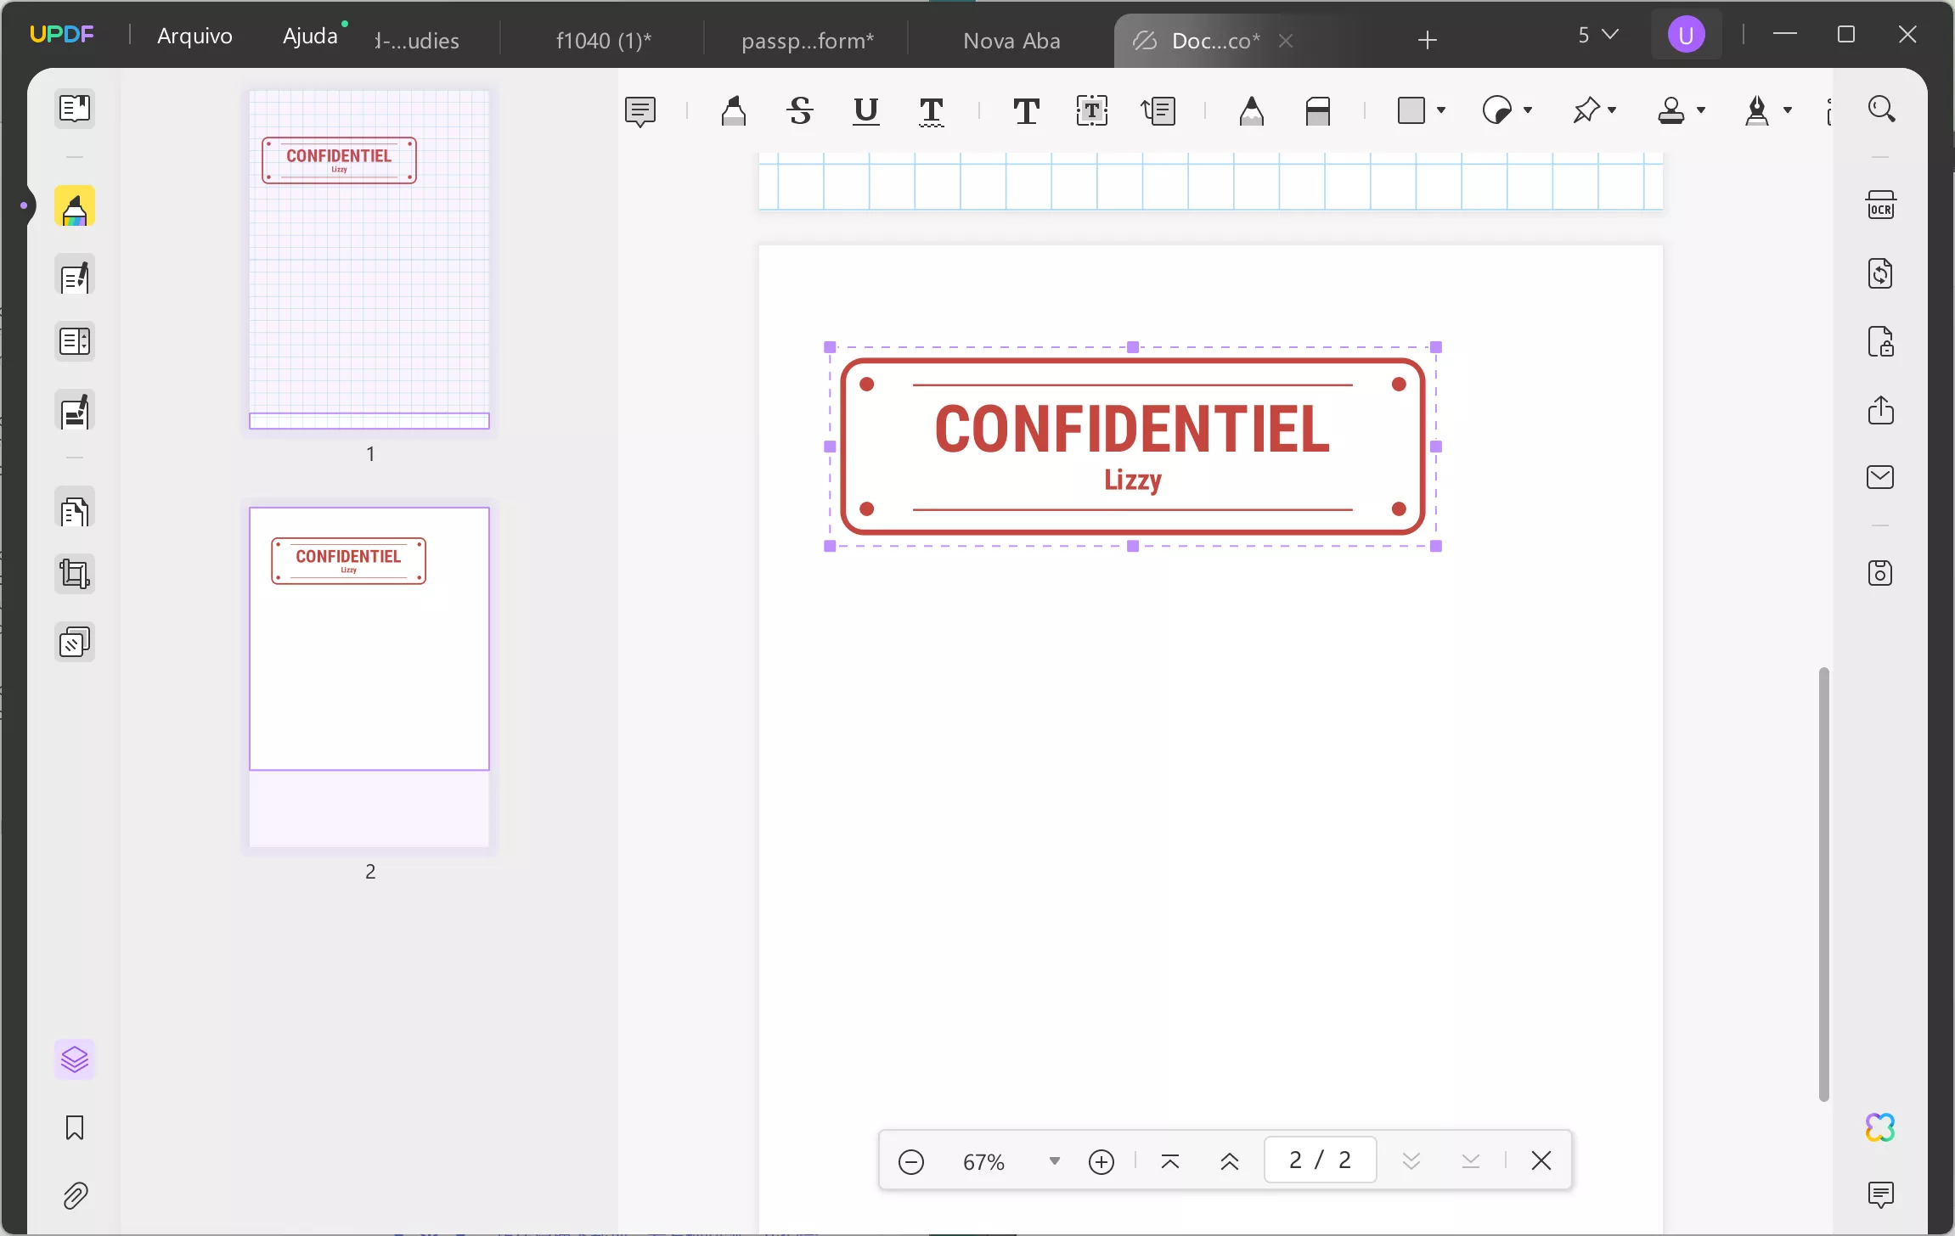1955x1236 pixels.
Task: Select the Eraser tool
Action: pos(1317,111)
